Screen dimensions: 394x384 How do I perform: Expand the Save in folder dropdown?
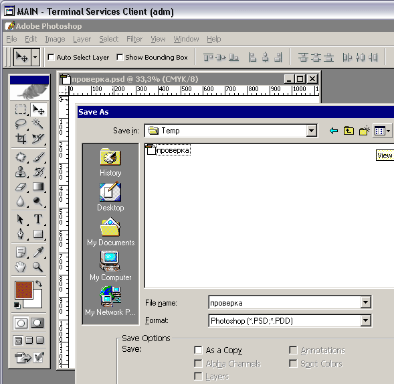311,131
